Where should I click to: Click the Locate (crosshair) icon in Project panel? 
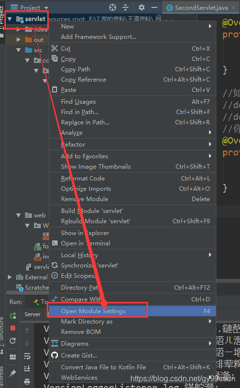click(113, 7)
